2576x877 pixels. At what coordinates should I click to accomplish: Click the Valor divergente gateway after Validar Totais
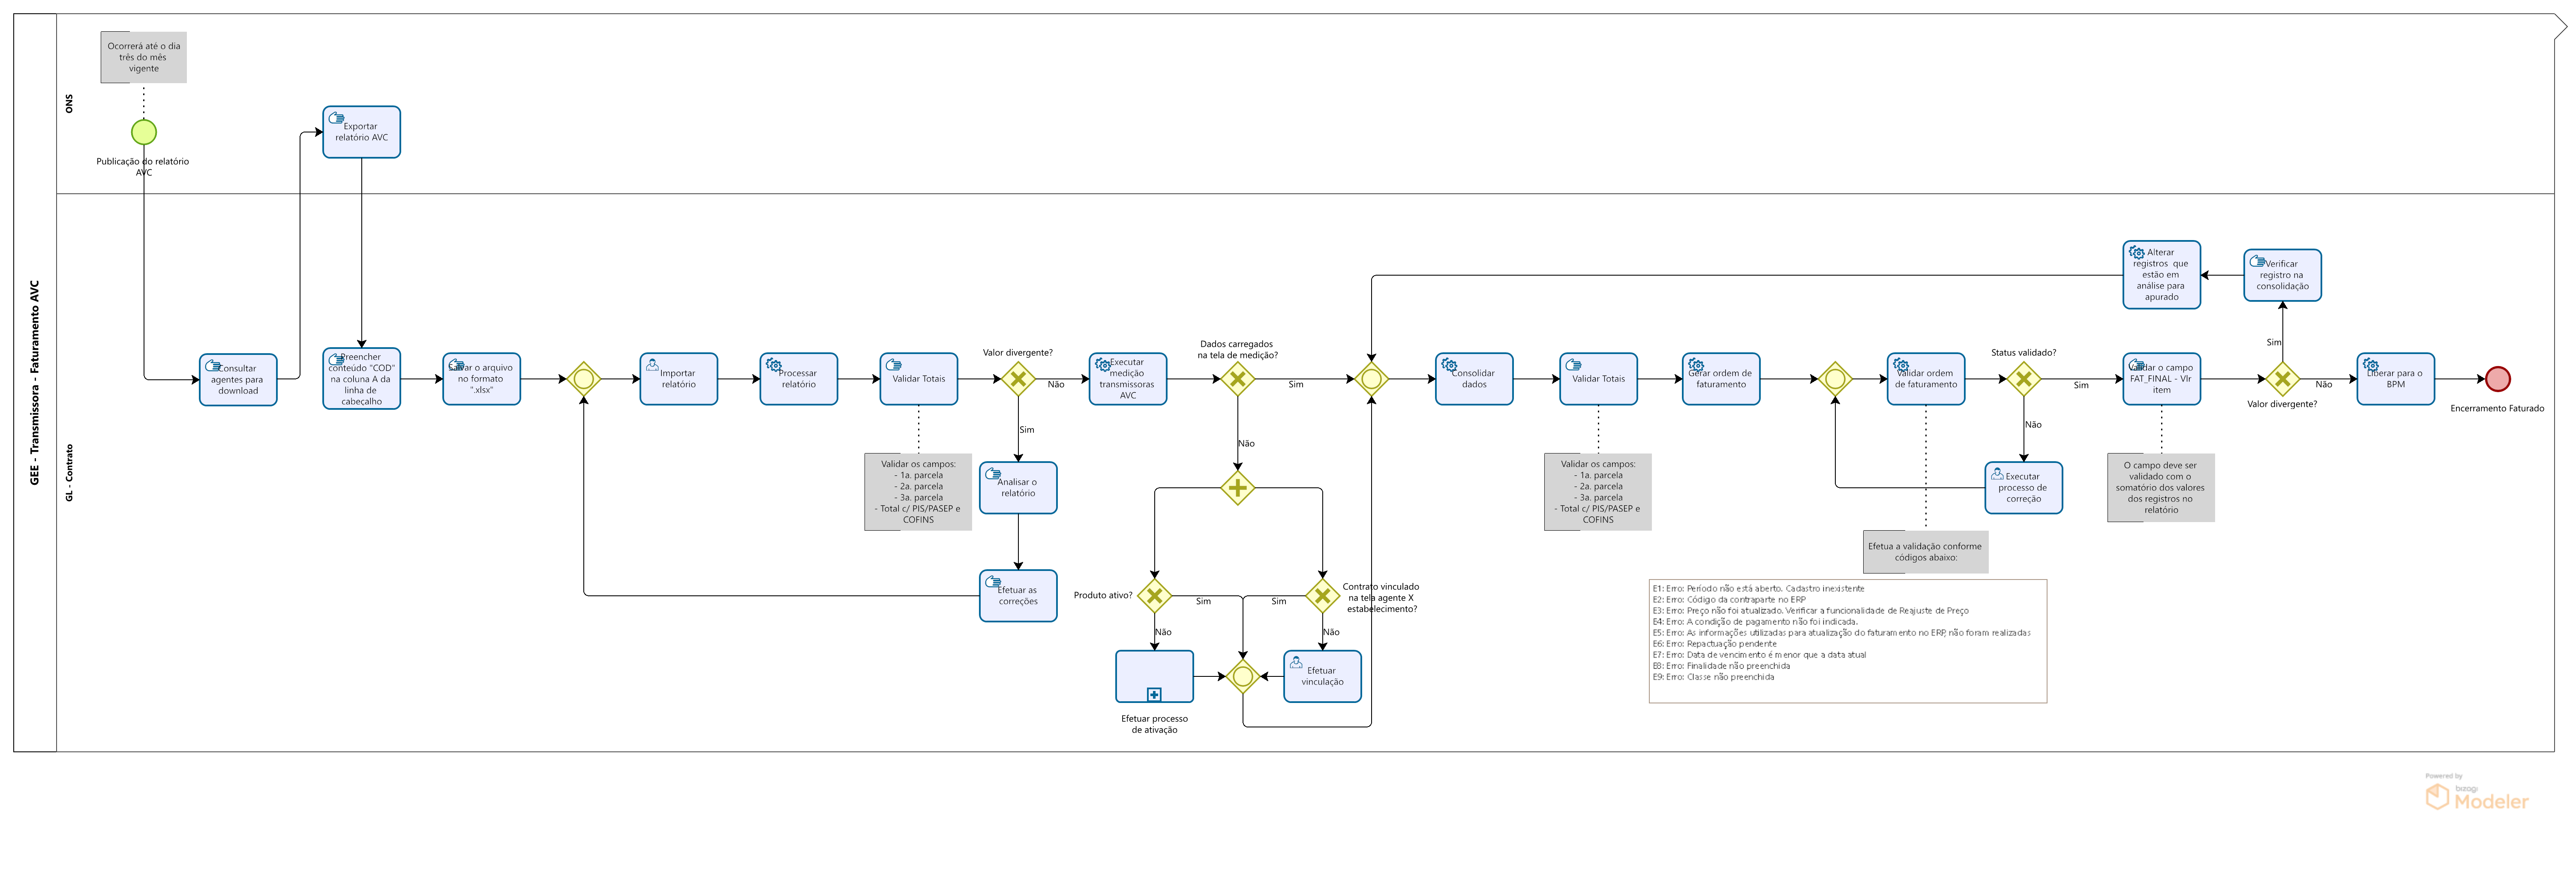(1018, 379)
